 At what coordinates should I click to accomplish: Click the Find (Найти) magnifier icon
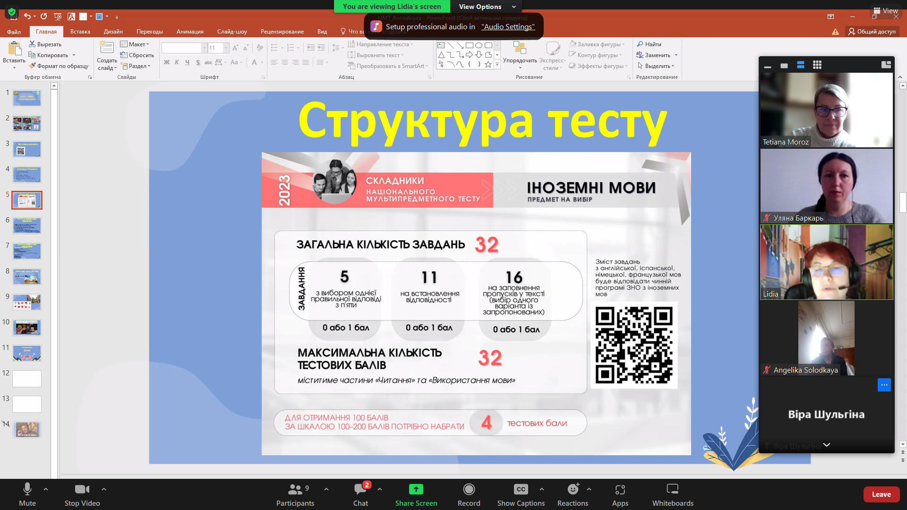640,44
